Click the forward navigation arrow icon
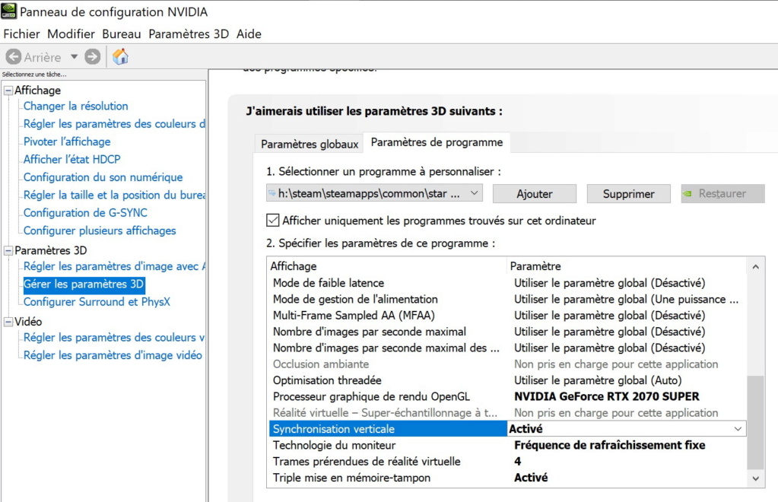The image size is (778, 502). tap(92, 57)
